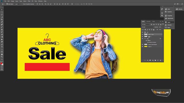Open the File menu
This screenshot has width=184, height=103.
[x=5, y=1]
